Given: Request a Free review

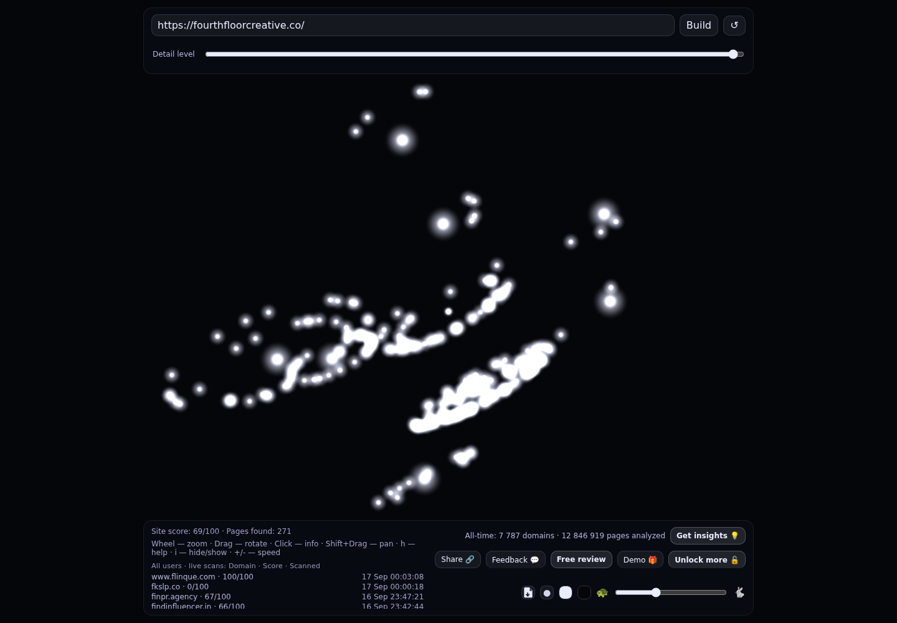Looking at the screenshot, I should tap(581, 559).
